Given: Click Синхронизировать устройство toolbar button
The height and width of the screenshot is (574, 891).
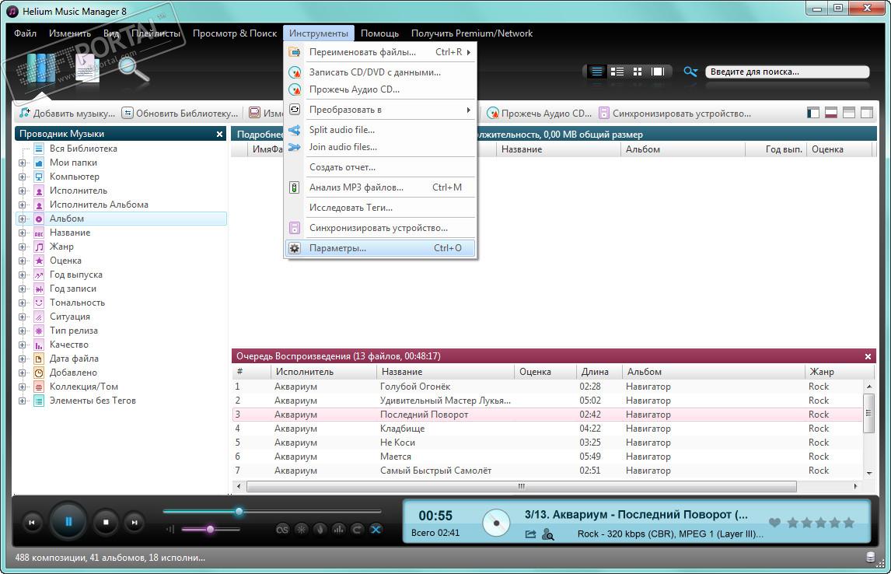Looking at the screenshot, I should (x=675, y=113).
